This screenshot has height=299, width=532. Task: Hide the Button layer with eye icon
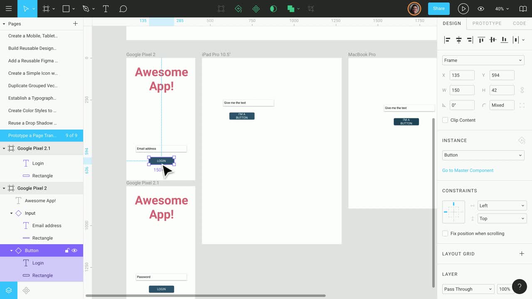click(74, 250)
